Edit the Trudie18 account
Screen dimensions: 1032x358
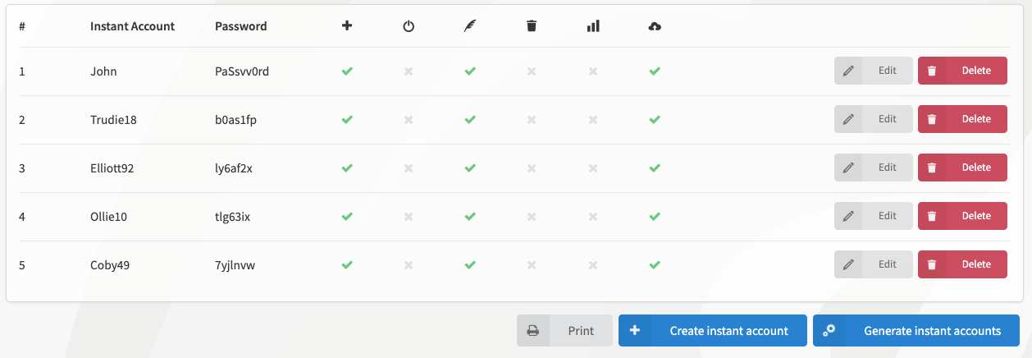point(874,119)
